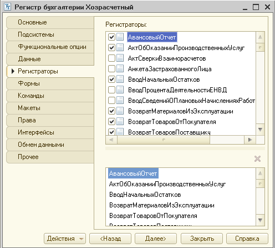The height and width of the screenshot is (248, 275).
Task: Open the Действия dropdown button
Action: [65, 239]
